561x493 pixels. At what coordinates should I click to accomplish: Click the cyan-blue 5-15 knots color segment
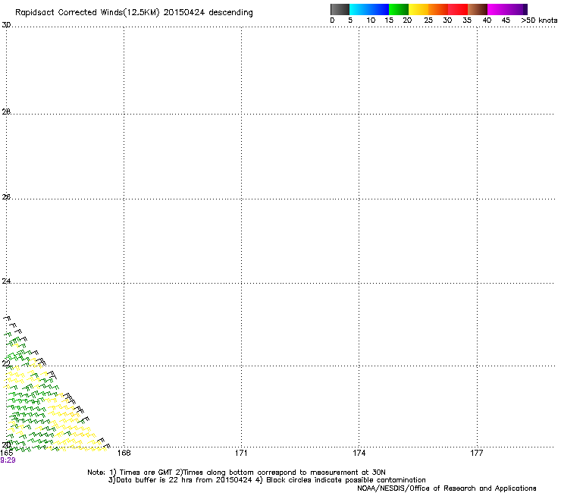[369, 9]
